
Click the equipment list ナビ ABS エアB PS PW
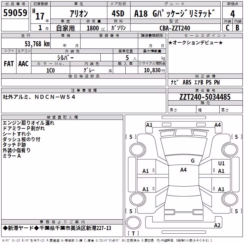195,82
